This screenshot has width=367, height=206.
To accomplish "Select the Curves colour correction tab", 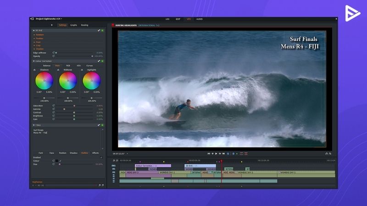I will click(x=89, y=65).
